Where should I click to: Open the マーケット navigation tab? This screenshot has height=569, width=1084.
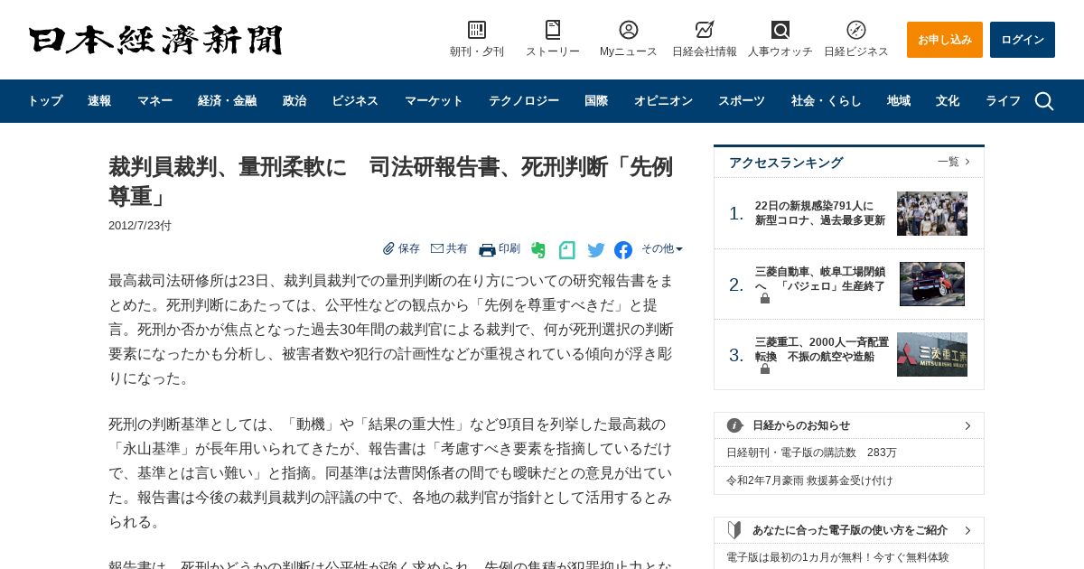point(434,101)
